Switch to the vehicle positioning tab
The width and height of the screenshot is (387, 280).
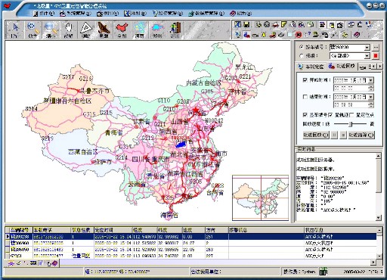(x=311, y=67)
